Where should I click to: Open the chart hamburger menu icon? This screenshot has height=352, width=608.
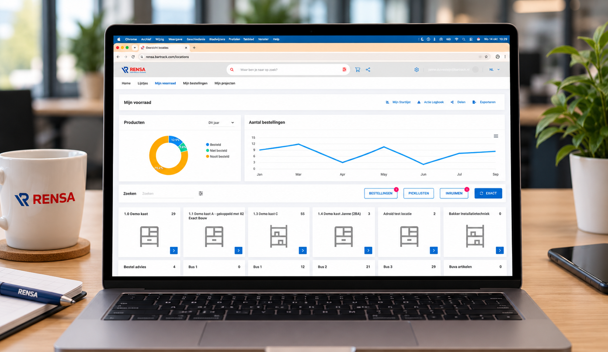(x=496, y=136)
